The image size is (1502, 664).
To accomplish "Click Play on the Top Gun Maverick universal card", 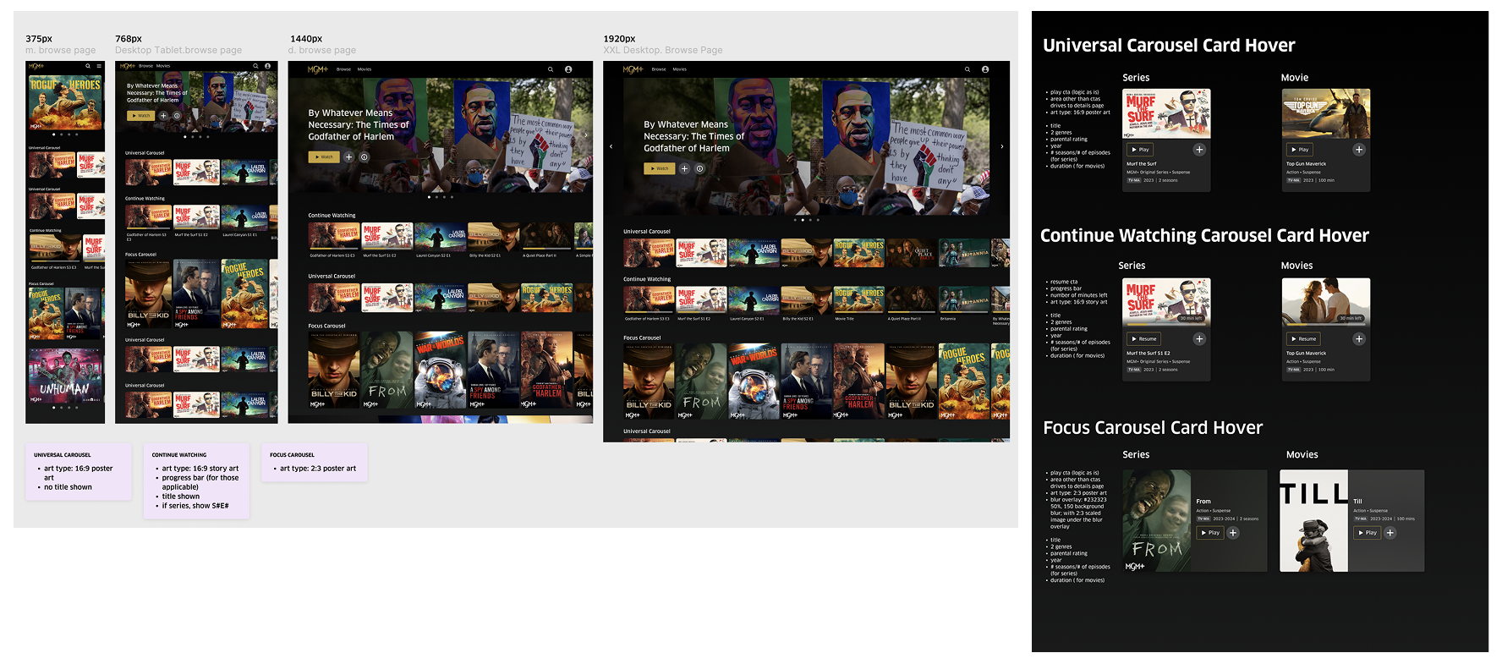I will click(x=1300, y=150).
